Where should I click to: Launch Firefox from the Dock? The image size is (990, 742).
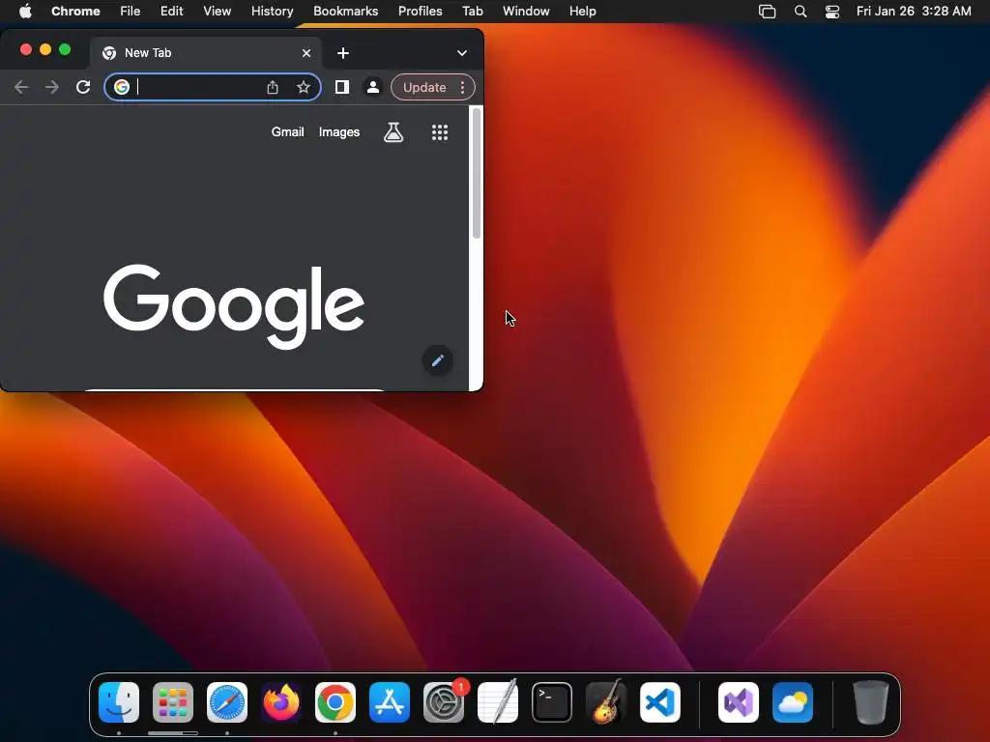click(x=281, y=702)
